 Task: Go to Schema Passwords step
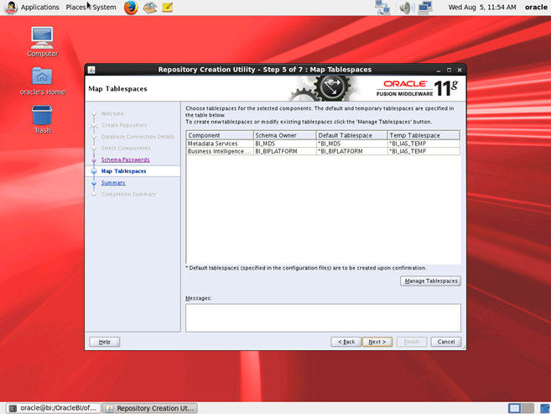tap(126, 160)
